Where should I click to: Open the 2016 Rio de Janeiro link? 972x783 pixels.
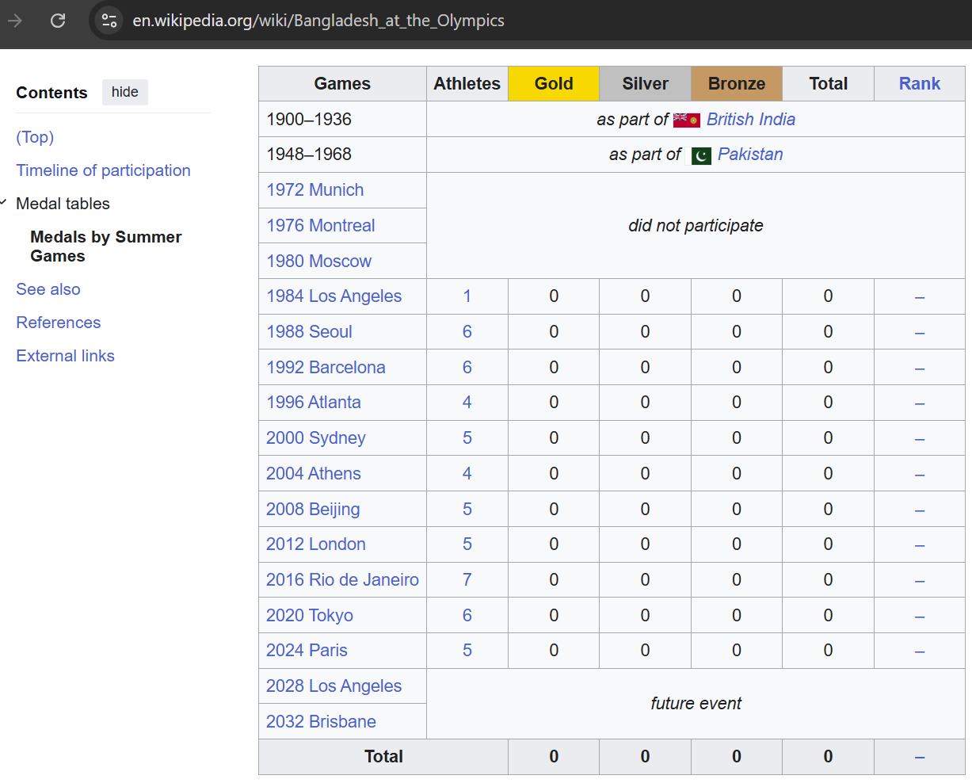pos(342,579)
